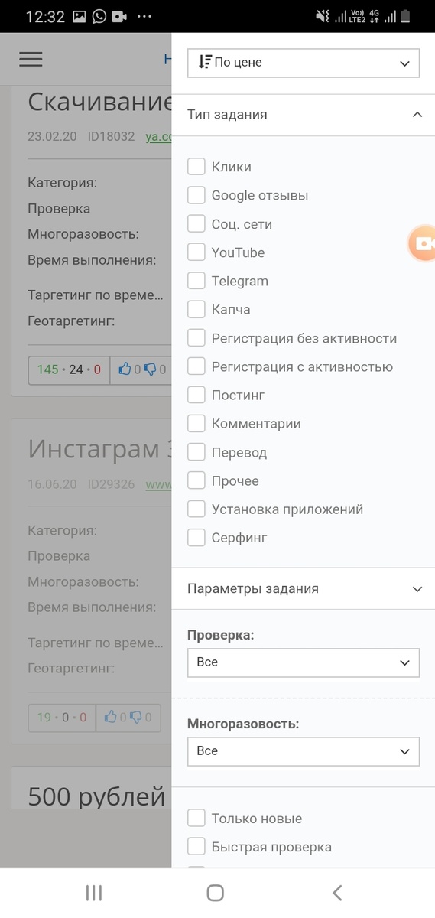
Task: Click the date 23.02.20
Action: tap(52, 136)
